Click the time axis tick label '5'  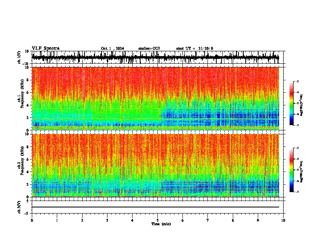(x=157, y=220)
